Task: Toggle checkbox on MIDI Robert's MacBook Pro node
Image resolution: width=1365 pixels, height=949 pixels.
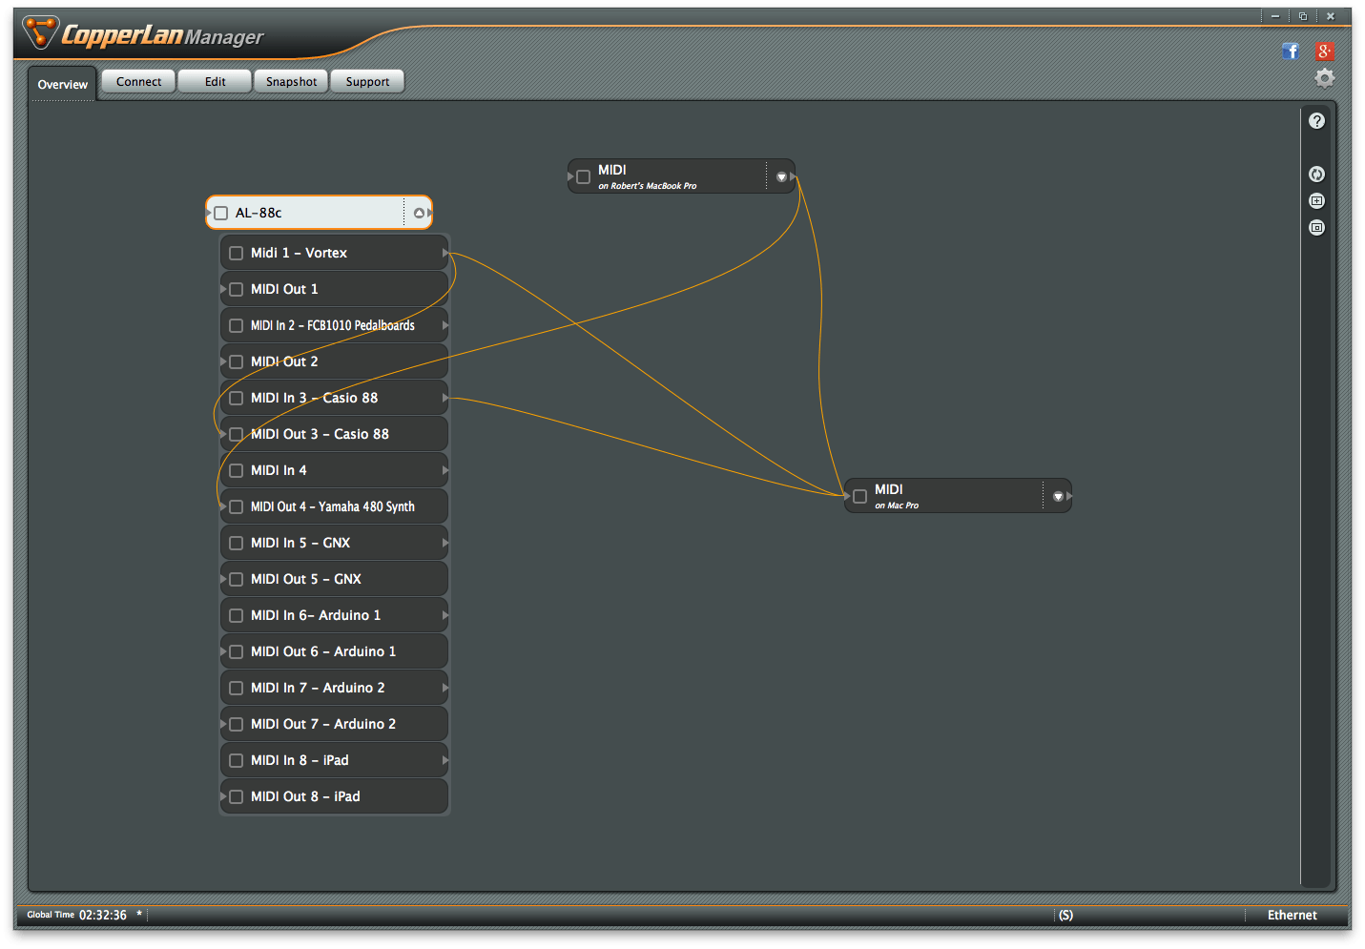Action: pos(584,177)
